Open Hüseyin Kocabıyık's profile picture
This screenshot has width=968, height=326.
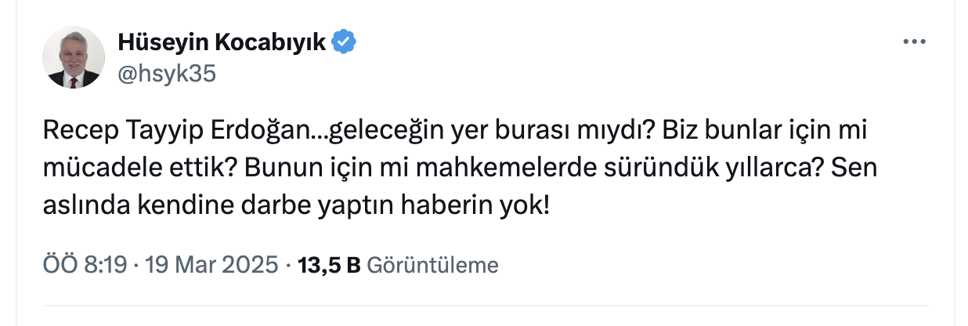[x=72, y=58]
